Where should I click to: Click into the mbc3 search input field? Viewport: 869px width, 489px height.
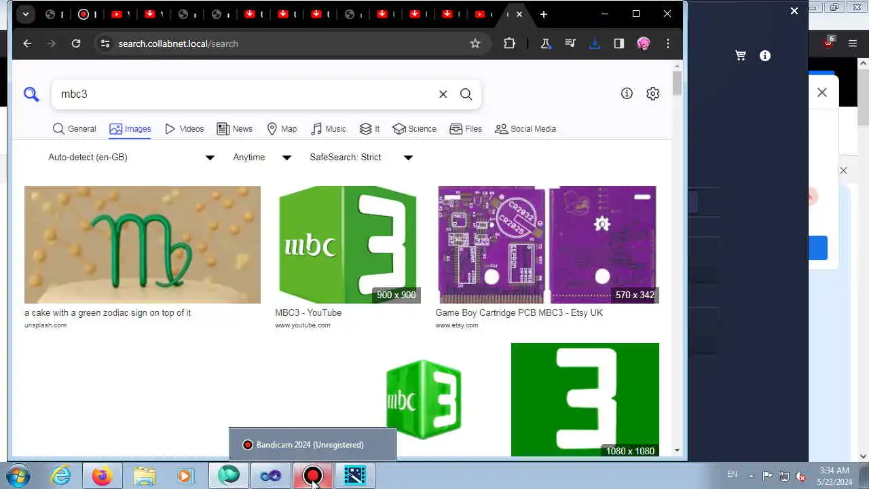coord(244,94)
